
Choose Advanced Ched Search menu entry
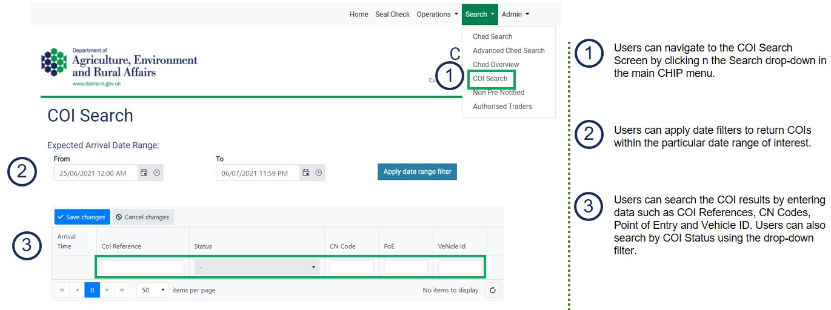tap(509, 51)
